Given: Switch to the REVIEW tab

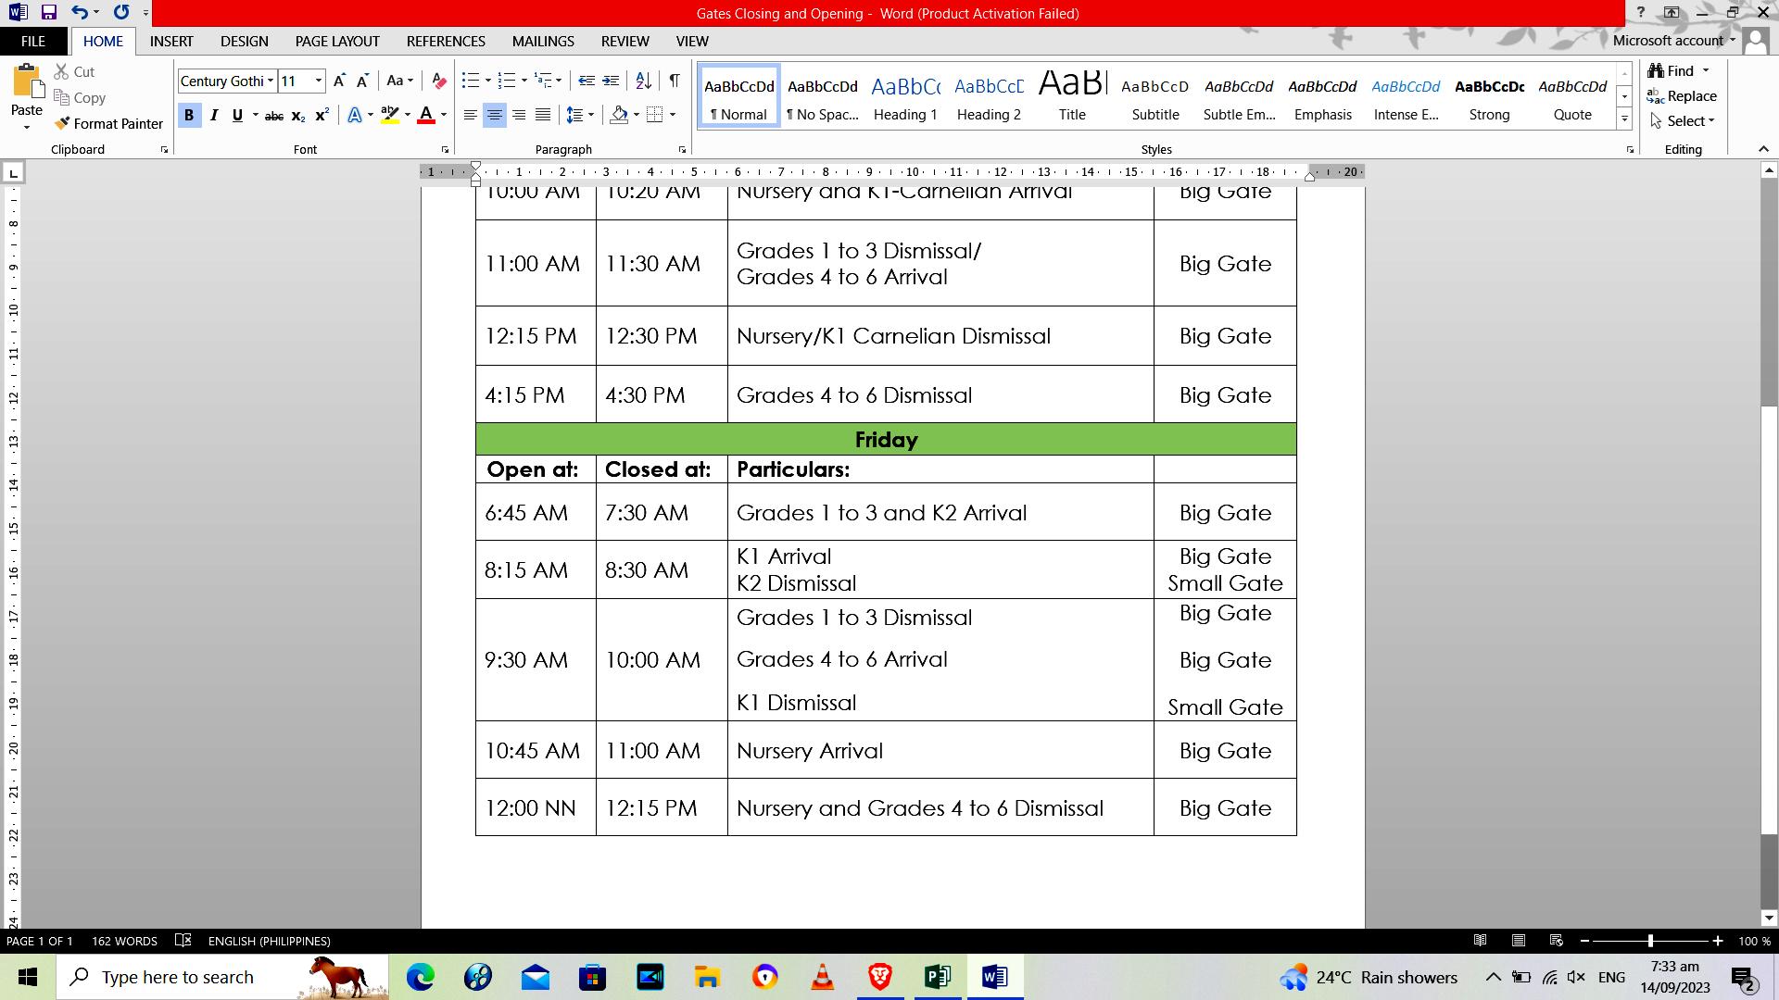Looking at the screenshot, I should [625, 41].
